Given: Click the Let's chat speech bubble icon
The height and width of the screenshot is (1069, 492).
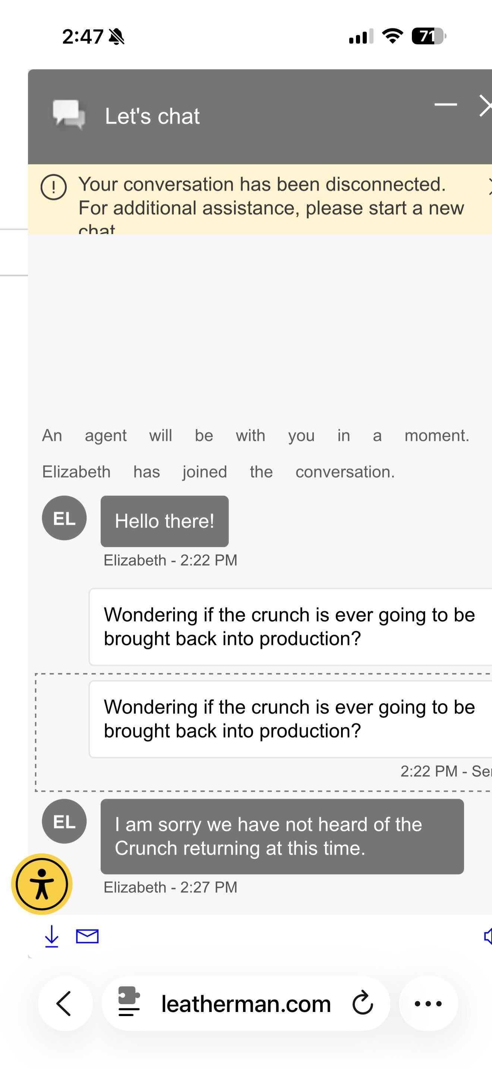Looking at the screenshot, I should 69,115.
